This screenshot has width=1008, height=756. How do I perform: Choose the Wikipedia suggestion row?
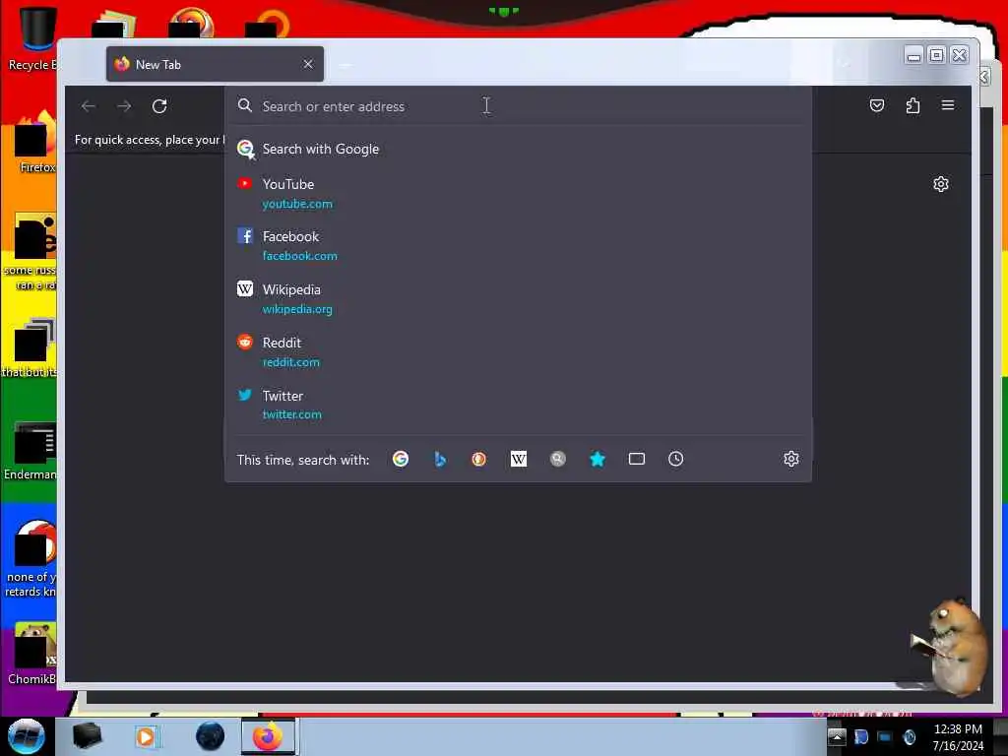click(518, 299)
